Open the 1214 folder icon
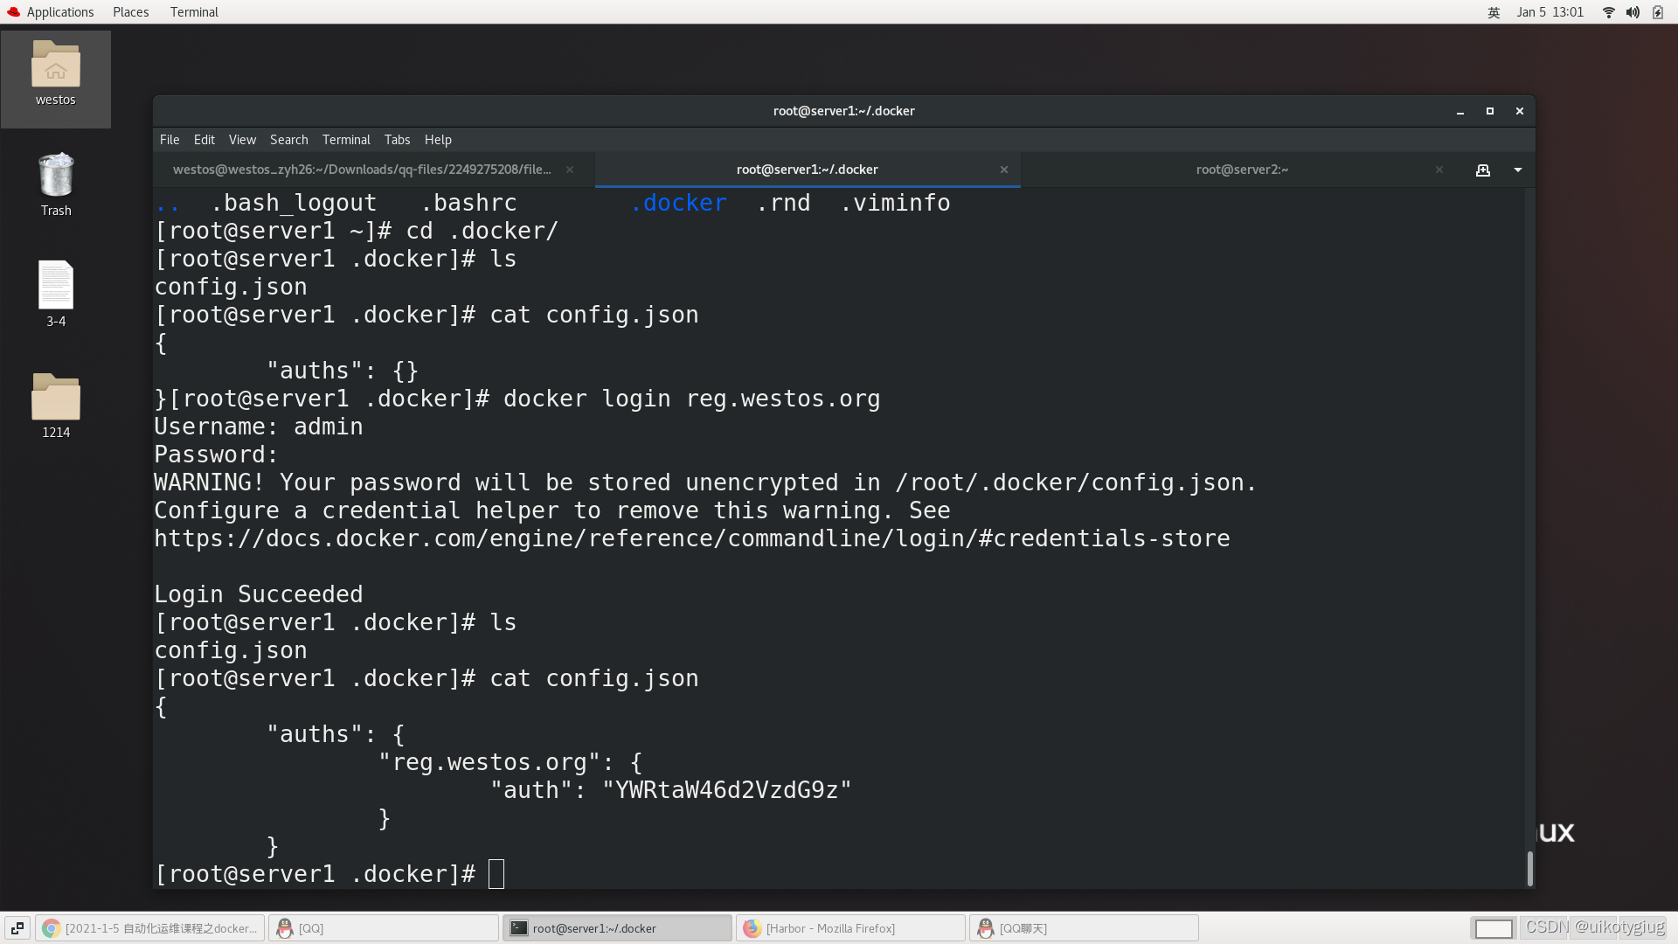 tap(56, 406)
